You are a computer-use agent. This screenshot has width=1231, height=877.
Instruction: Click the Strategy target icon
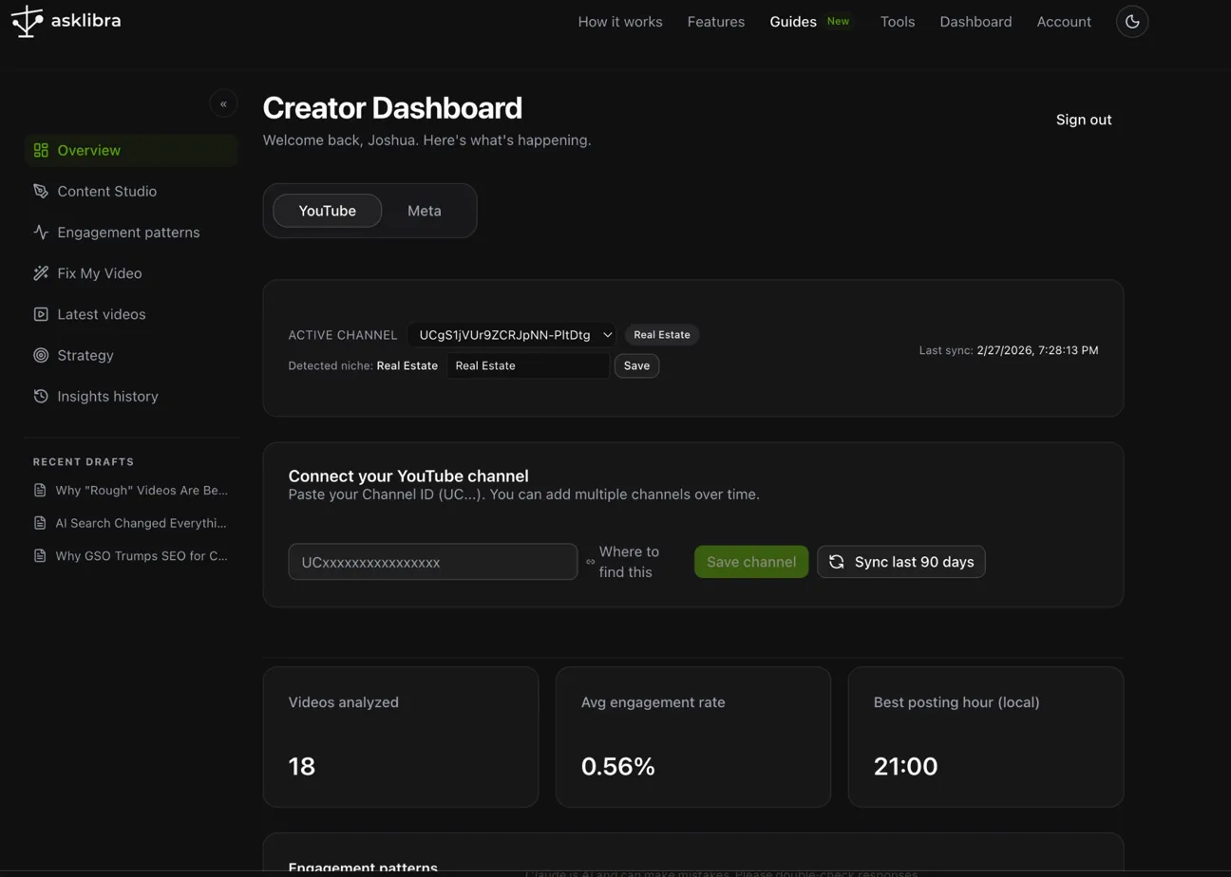[41, 355]
